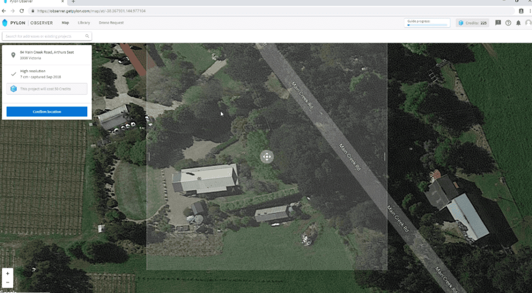Click the site lock icon in address bar
The width and height of the screenshot is (532, 293).
tap(33, 11)
